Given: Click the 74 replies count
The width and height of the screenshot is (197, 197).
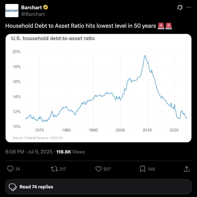Looking at the screenshot, I should (x=17, y=169).
